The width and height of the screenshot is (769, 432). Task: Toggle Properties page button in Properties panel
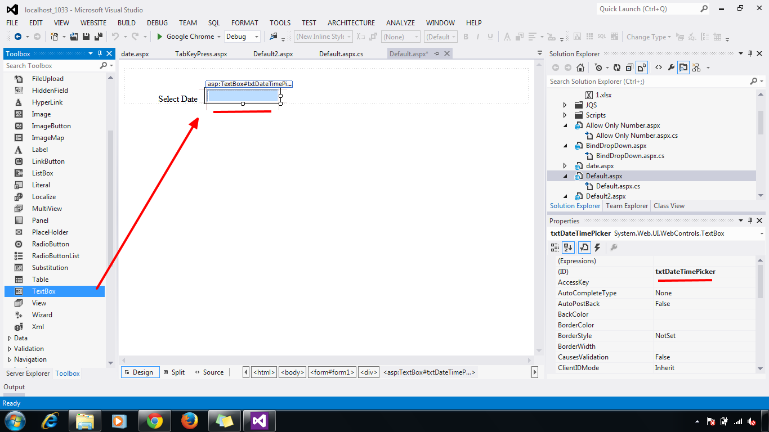[x=584, y=247]
